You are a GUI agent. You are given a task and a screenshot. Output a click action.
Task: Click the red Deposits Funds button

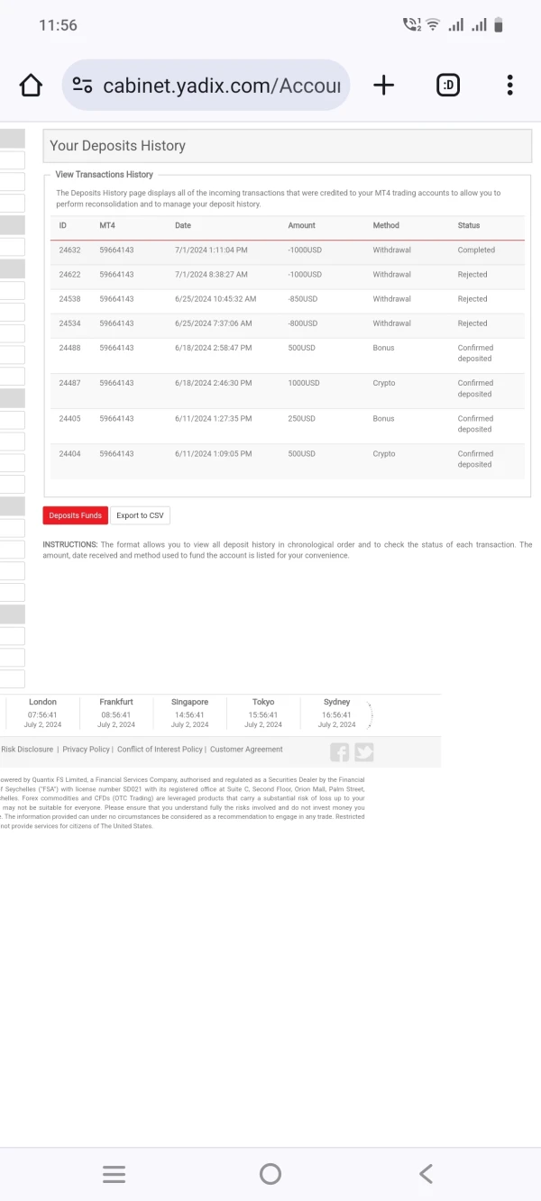click(x=76, y=515)
